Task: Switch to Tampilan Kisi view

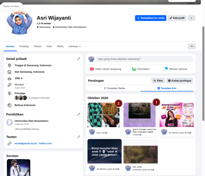Action: point(167,88)
